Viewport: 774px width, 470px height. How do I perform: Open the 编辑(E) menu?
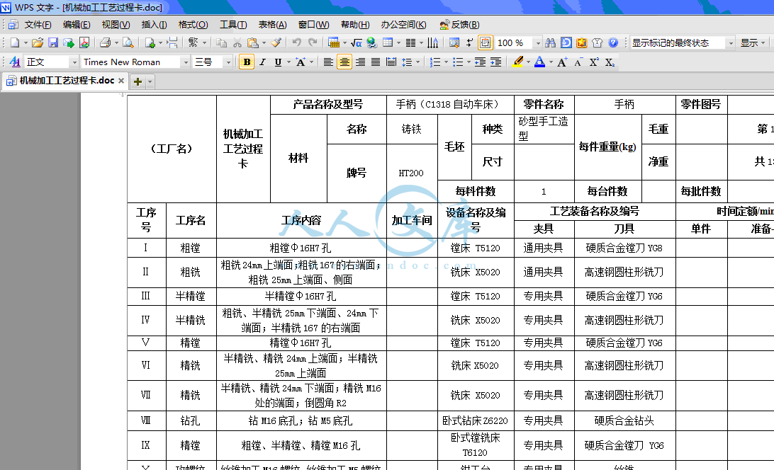pyautogui.click(x=77, y=25)
